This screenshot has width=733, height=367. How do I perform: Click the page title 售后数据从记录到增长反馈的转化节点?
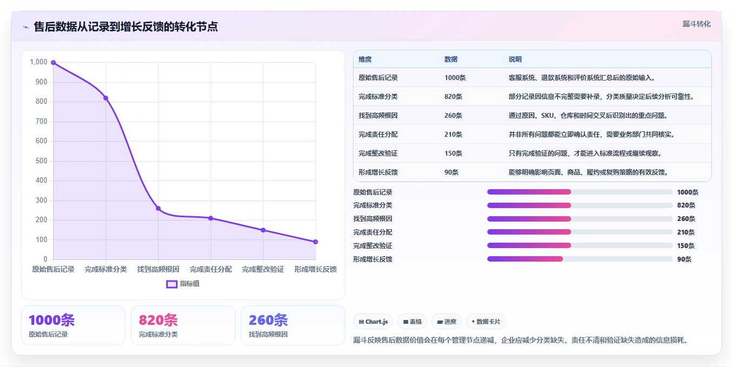click(126, 27)
